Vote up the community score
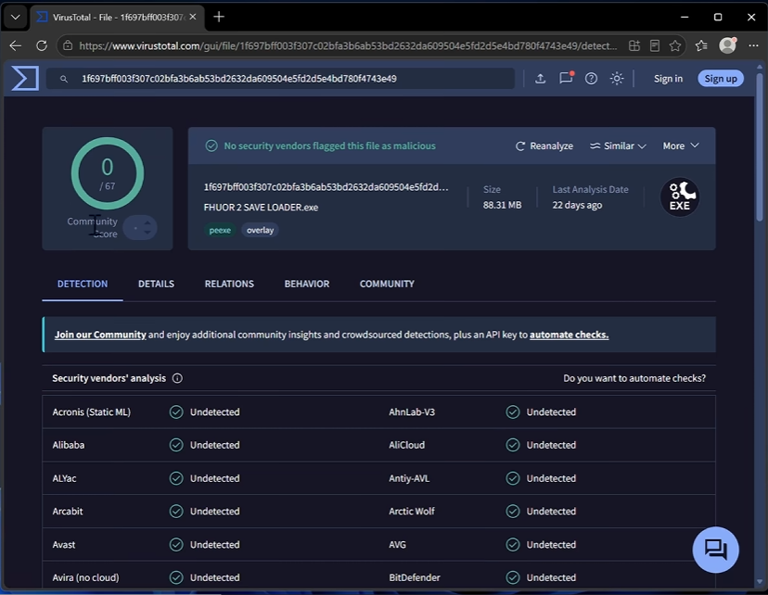Image resolution: width=768 pixels, height=595 pixels. click(147, 223)
